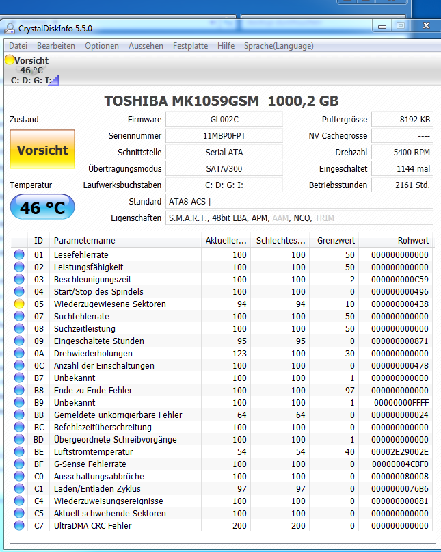
Task: Click yellow warning orb for Wiederzugewiesene Sektoren
Action: coord(19,304)
